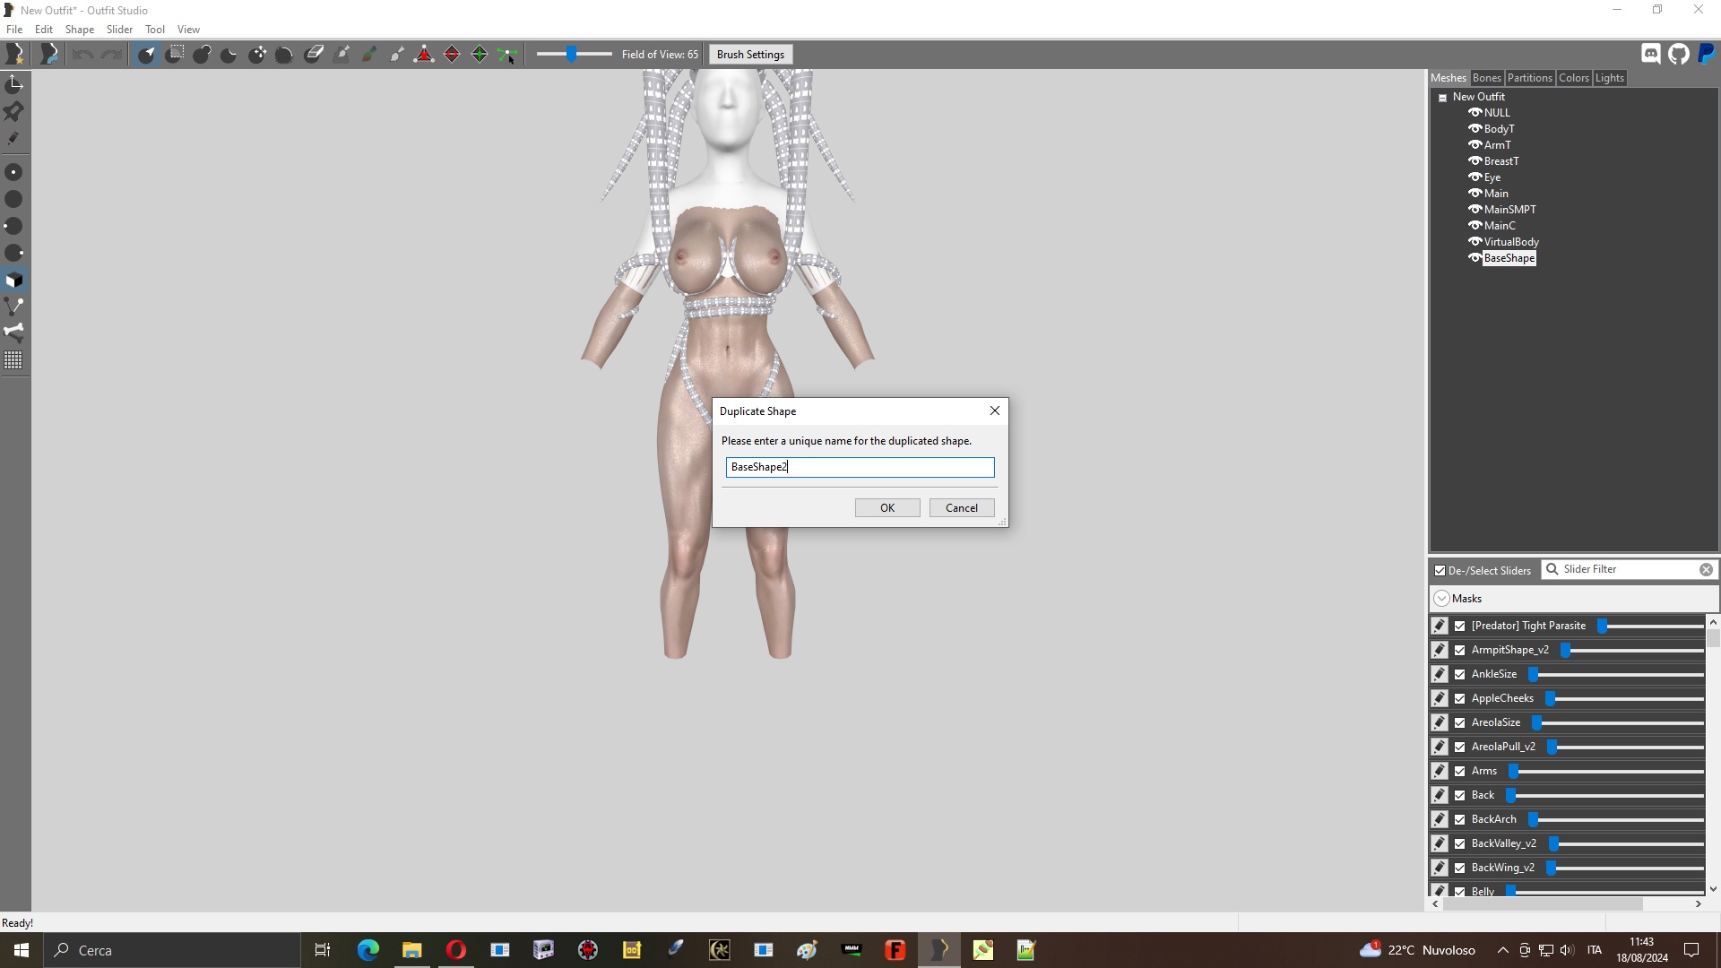Cancel the Duplicate Shape dialog
This screenshot has width=1721, height=968.
(x=962, y=508)
